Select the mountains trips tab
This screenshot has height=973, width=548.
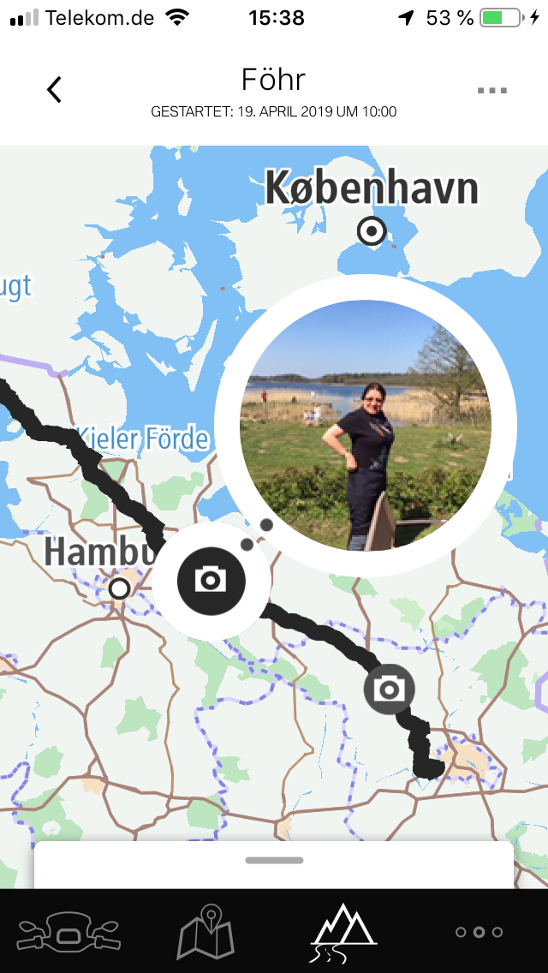pos(342,933)
